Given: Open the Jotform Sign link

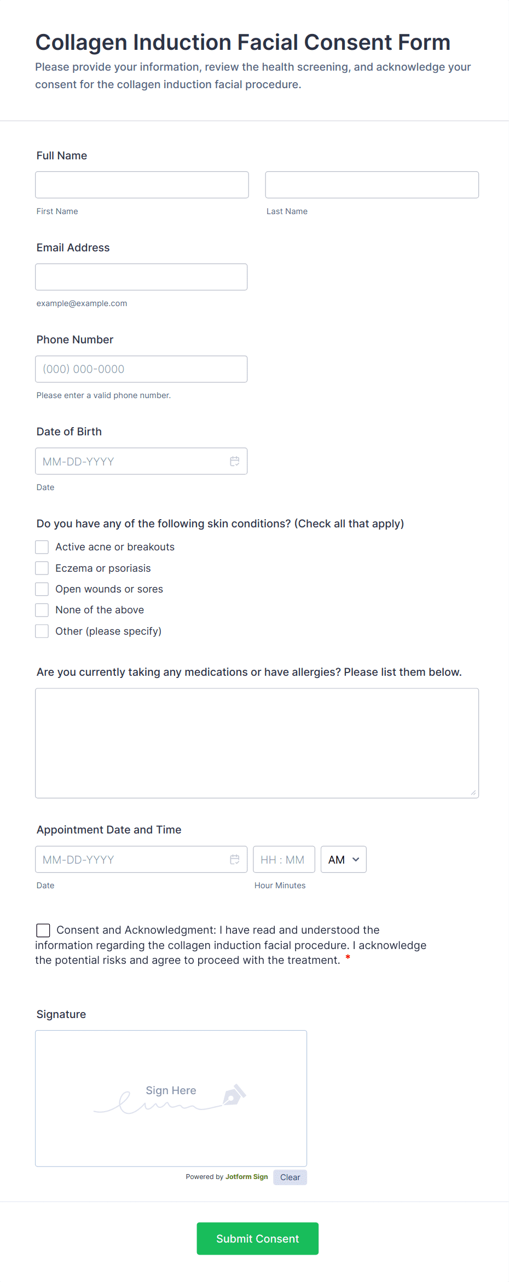Looking at the screenshot, I should (x=246, y=1177).
